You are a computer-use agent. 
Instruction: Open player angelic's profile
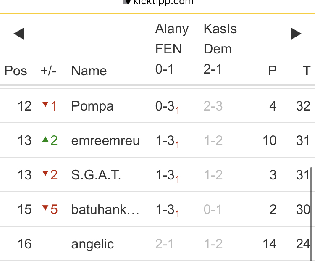click(93, 244)
